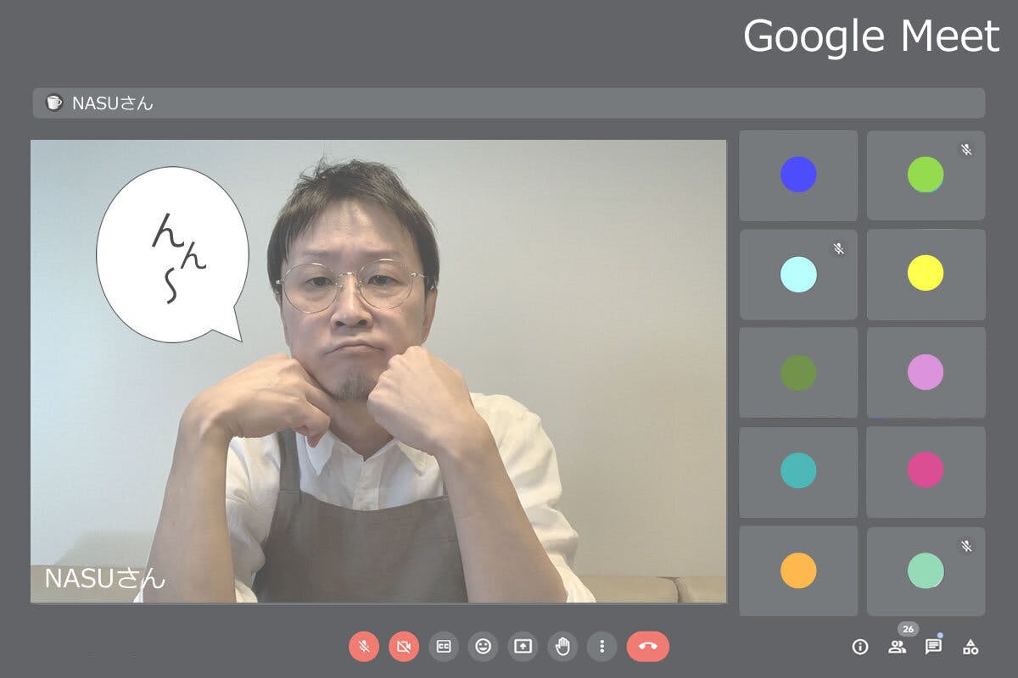
Task: Open the chat messages icon
Action: click(x=933, y=647)
